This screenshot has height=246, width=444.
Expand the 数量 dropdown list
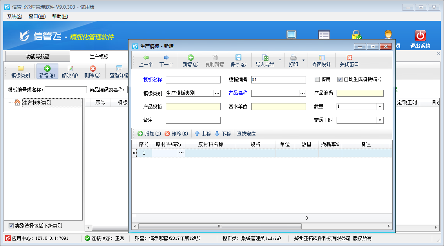380,107
